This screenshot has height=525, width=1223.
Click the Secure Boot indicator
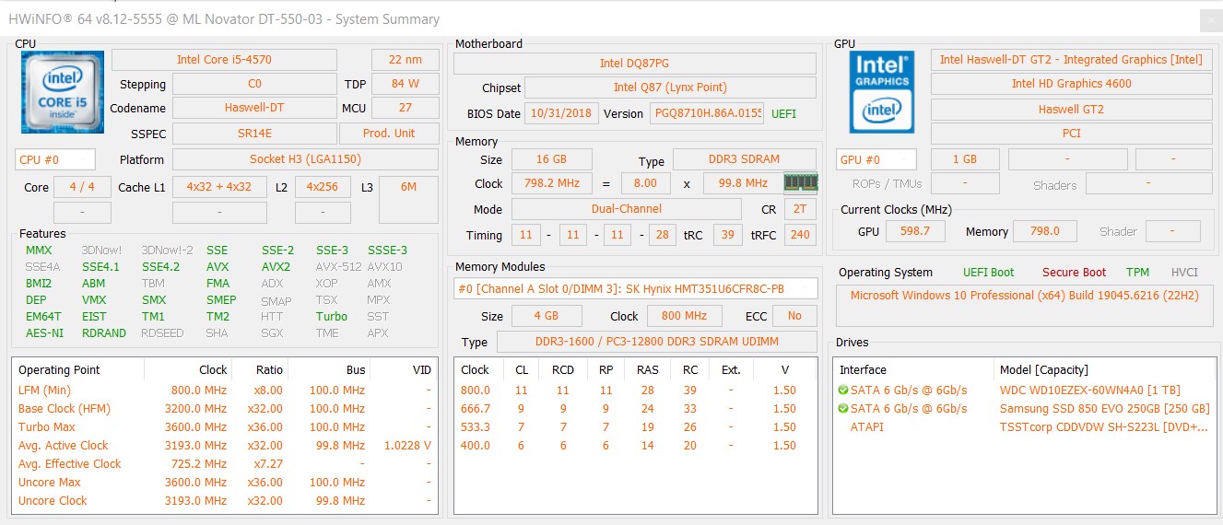click(1074, 273)
